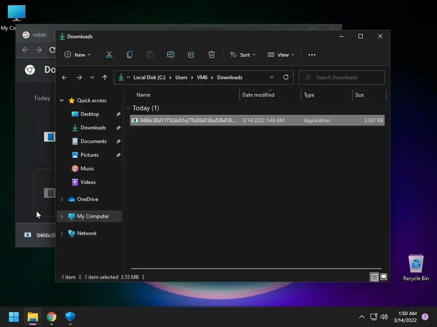
Task: Expand address bar history dropdown
Action: 272,77
